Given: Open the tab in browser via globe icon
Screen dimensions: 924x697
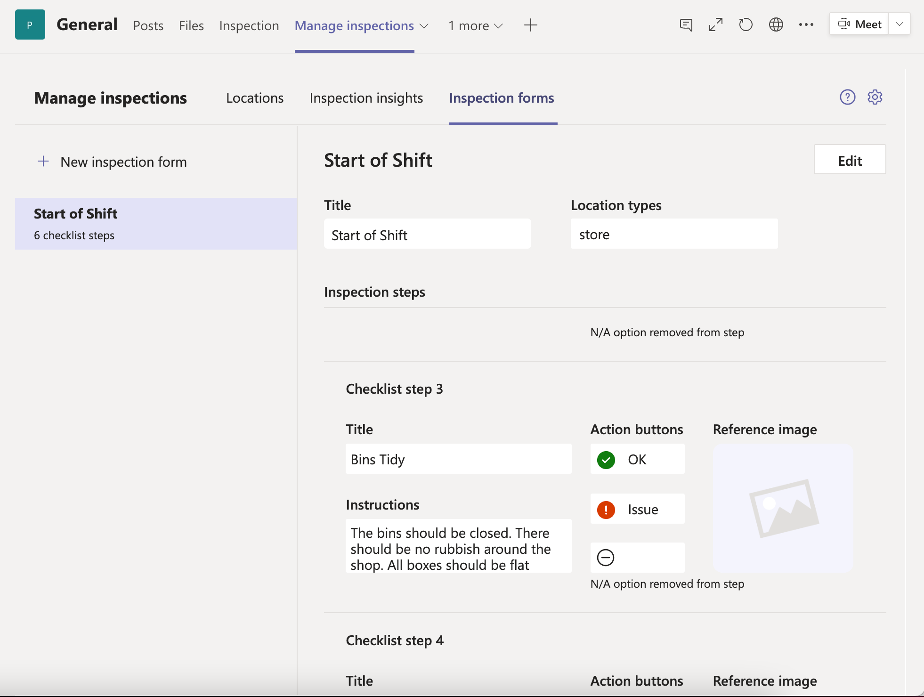Looking at the screenshot, I should (x=776, y=24).
